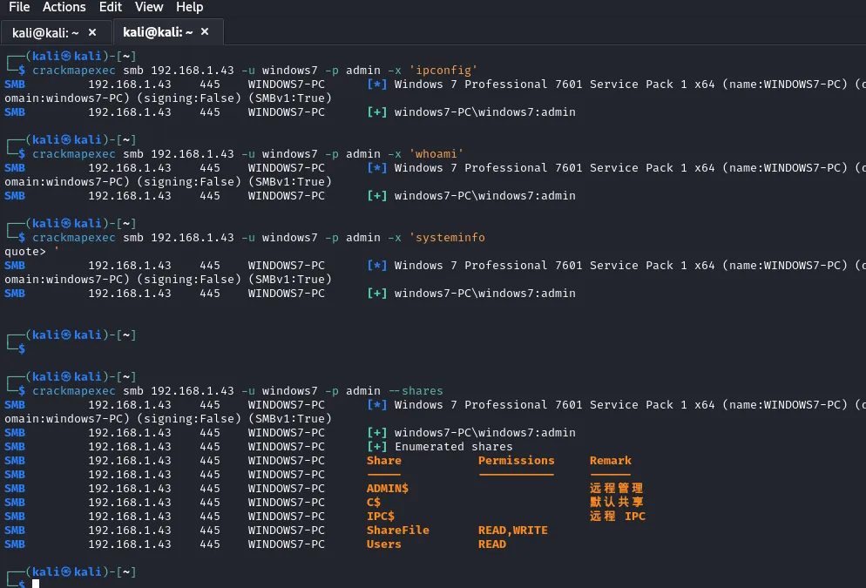The width and height of the screenshot is (866, 588).
Task: Click the empty prompt line above the --shares command
Action: tap(22, 348)
